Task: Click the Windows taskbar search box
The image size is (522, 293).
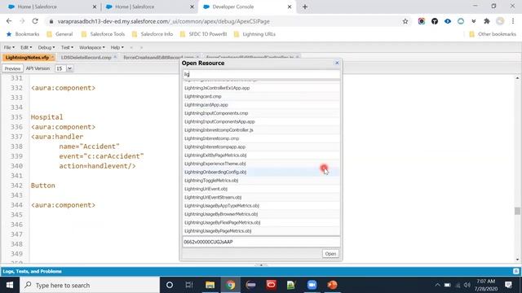Action: click(x=90, y=285)
